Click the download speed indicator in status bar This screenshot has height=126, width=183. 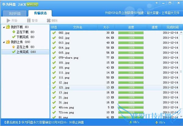134,122
